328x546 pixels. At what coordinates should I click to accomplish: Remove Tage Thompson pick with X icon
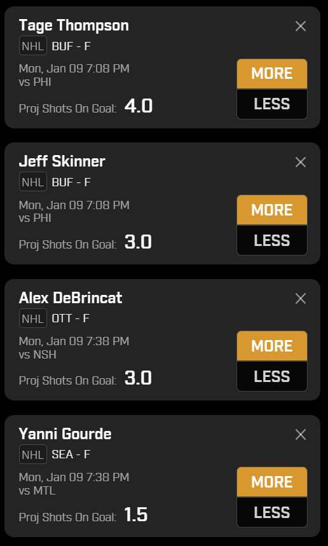(x=301, y=26)
